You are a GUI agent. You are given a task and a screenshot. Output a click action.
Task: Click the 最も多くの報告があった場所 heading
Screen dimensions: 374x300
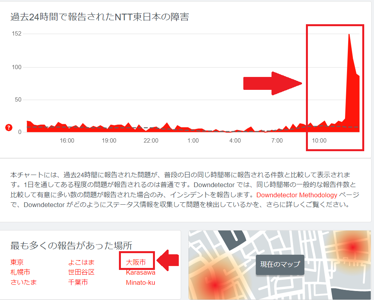point(71,245)
